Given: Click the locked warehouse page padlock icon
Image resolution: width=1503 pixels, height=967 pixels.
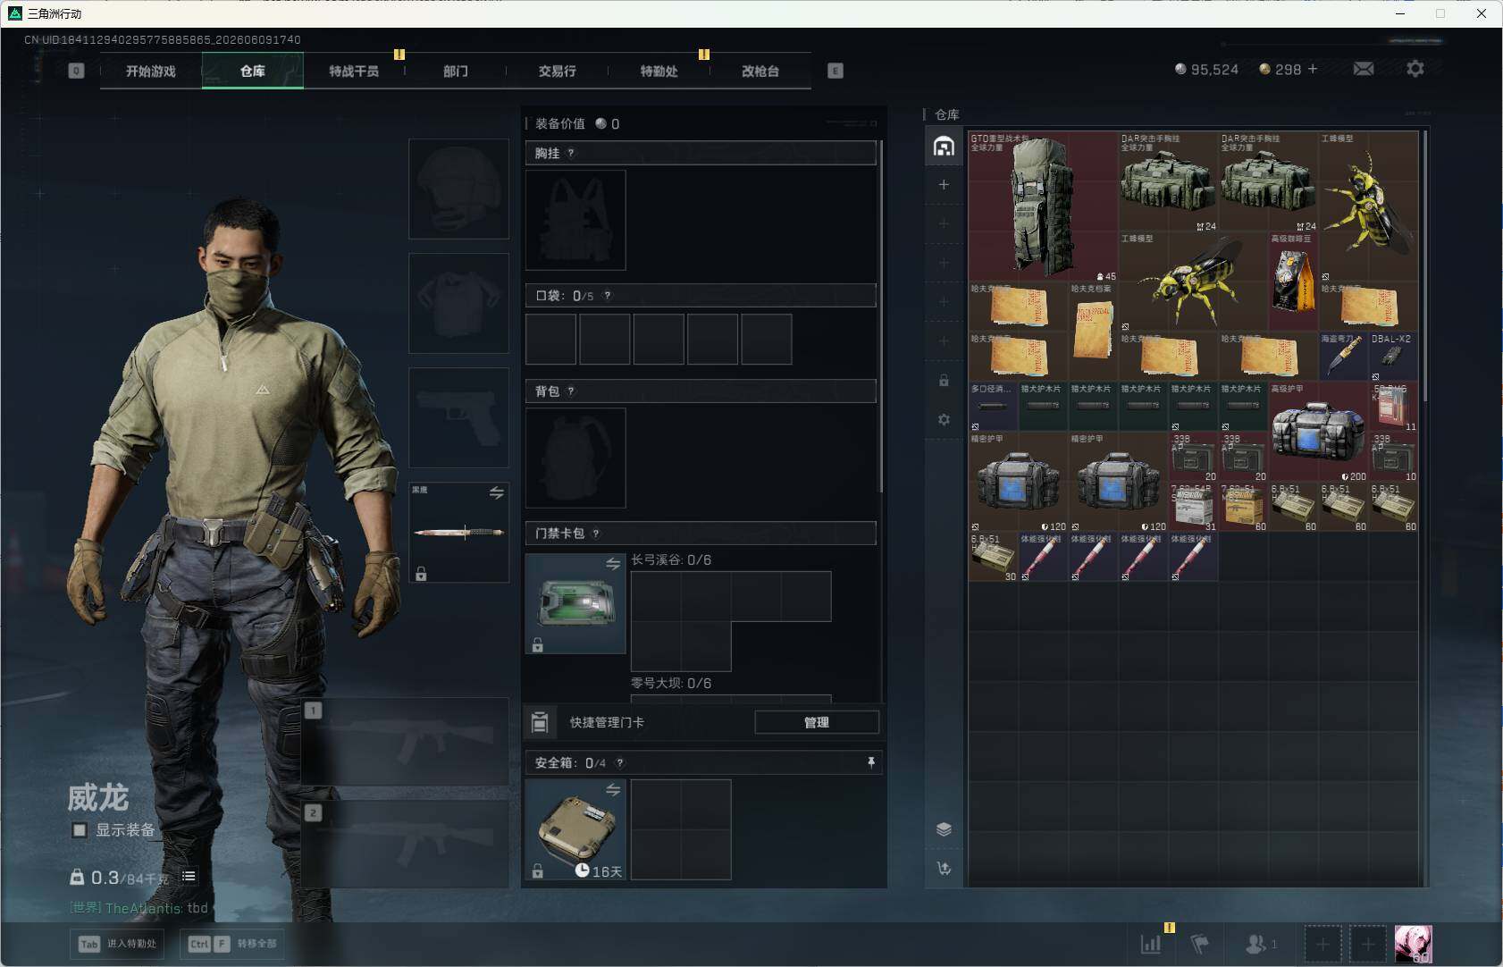Looking at the screenshot, I should 944,381.
